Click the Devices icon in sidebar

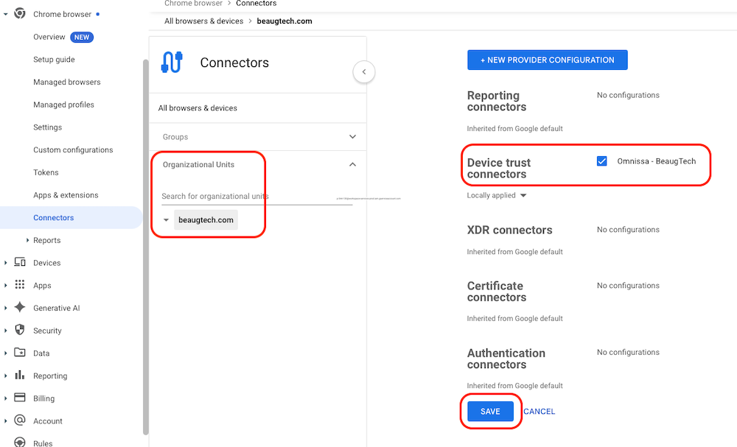pos(20,263)
